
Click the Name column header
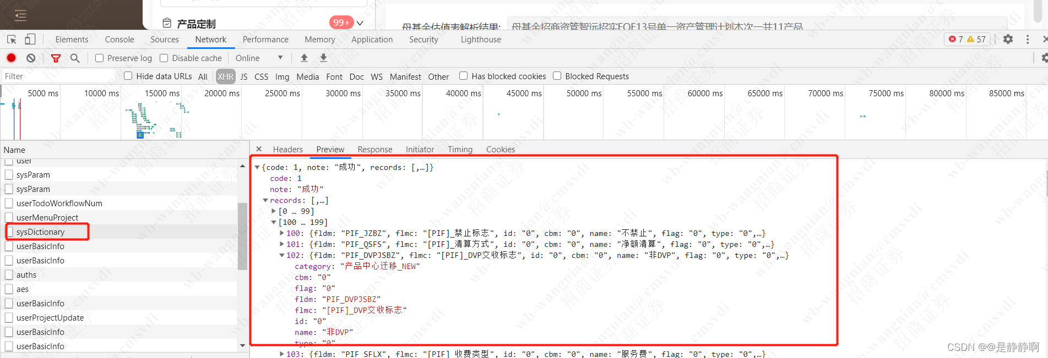(124, 150)
